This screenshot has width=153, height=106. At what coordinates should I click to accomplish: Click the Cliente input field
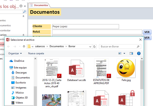[85, 26]
